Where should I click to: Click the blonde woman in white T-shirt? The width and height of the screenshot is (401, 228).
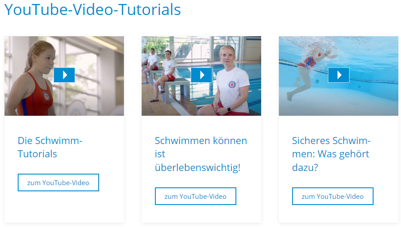pyautogui.click(x=227, y=82)
